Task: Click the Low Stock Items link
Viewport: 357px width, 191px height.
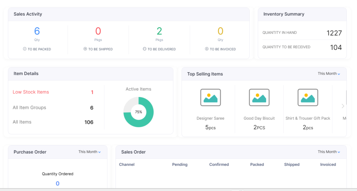Action: click(x=31, y=92)
